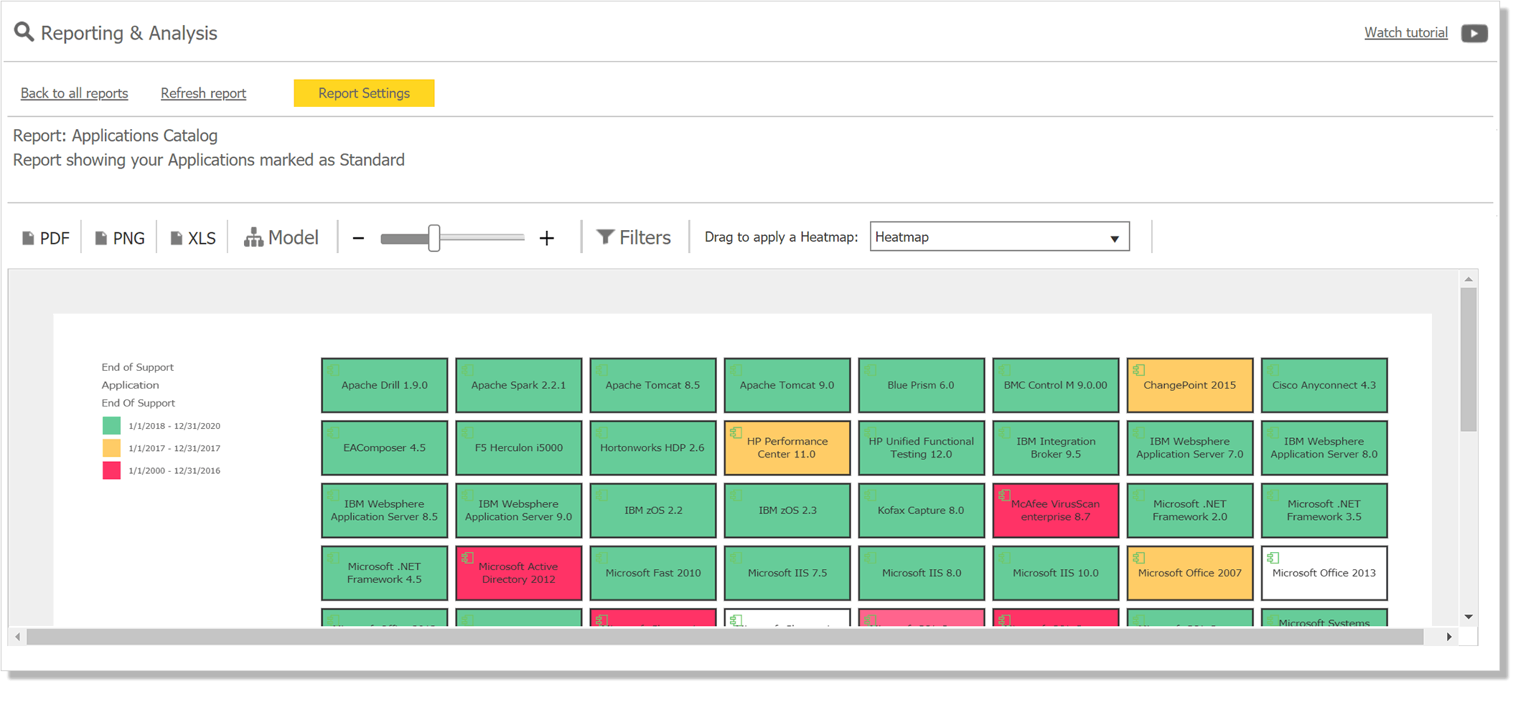Select the Blue Prism 6.0 tile
1536x717 pixels.
[921, 385]
